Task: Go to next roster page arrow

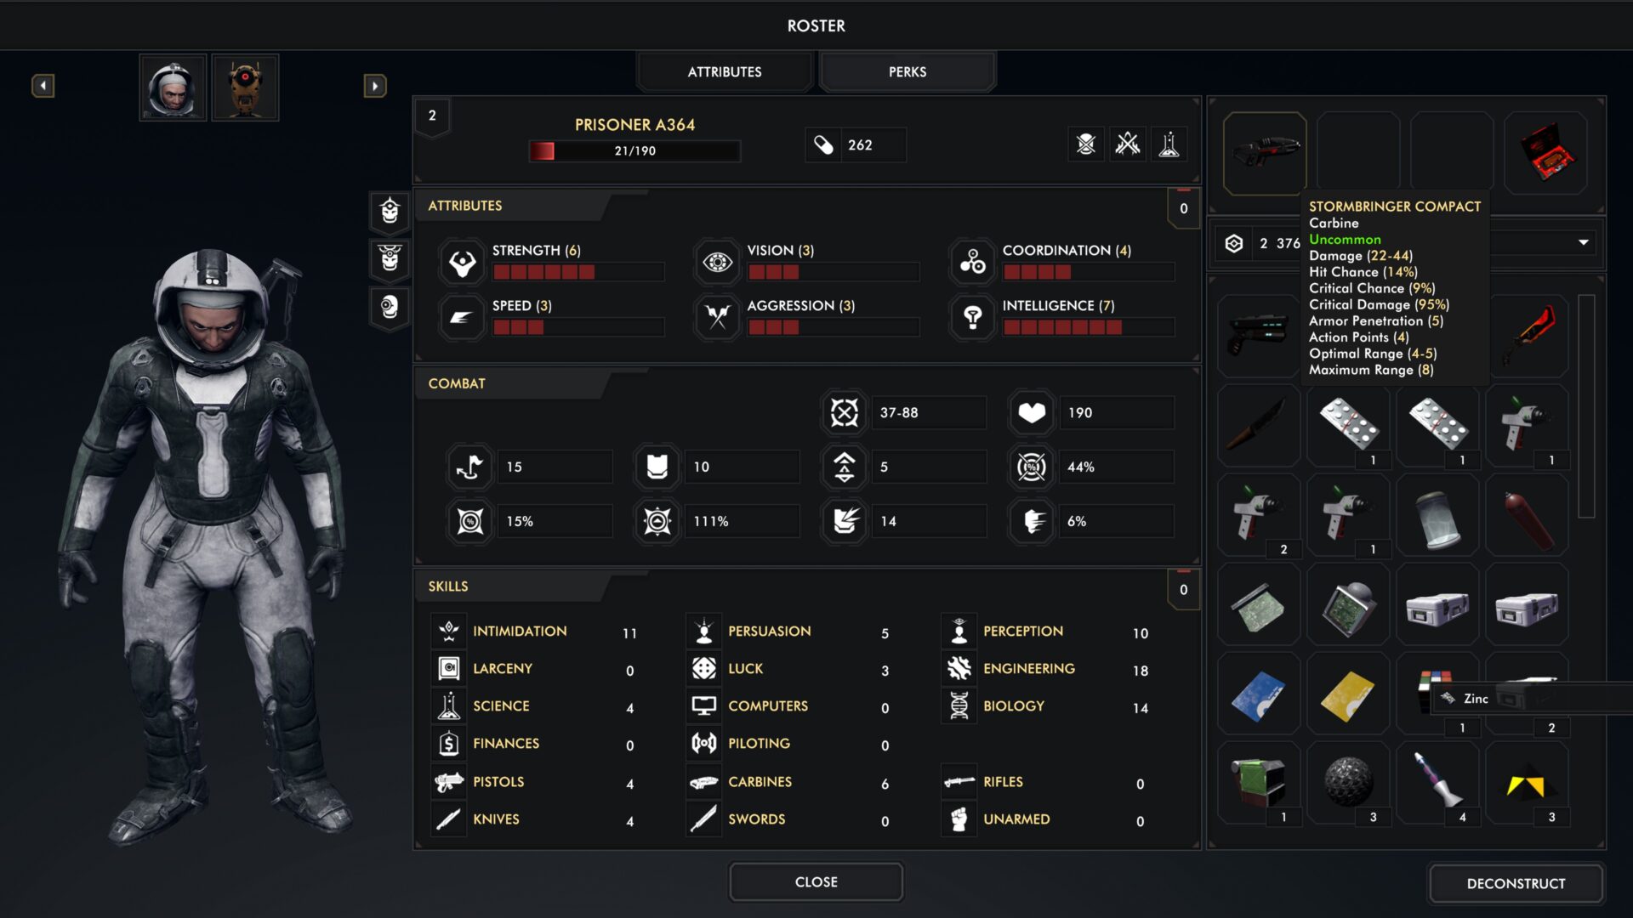Action: click(x=374, y=86)
